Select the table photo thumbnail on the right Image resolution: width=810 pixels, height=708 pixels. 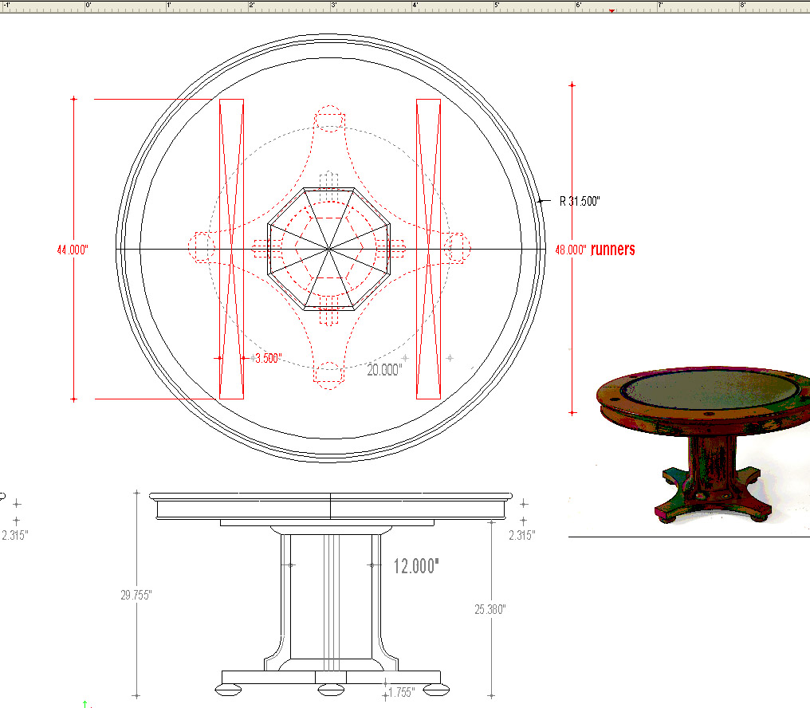700,442
